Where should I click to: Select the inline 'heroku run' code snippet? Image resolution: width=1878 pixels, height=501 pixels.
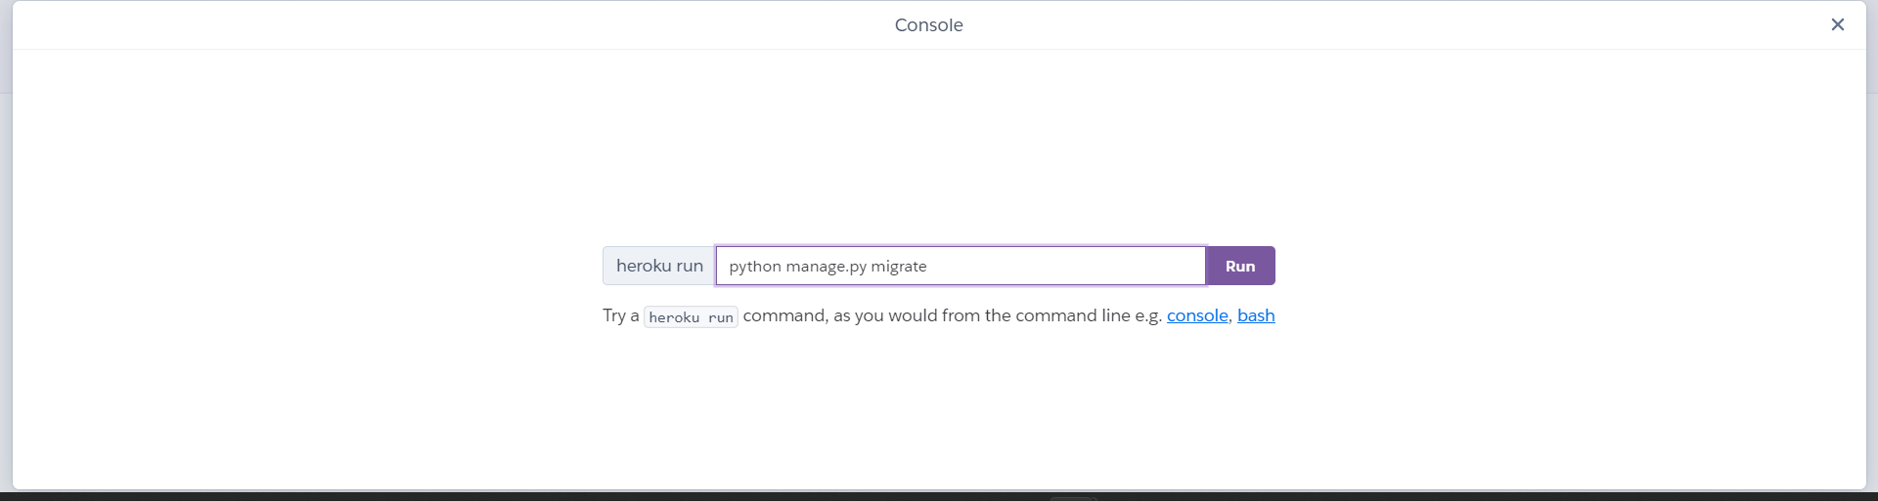click(x=691, y=317)
